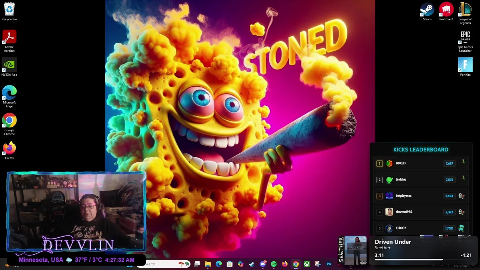The width and height of the screenshot is (480, 270).
Task: Click the Seether album art thumbnail
Action: (355, 250)
